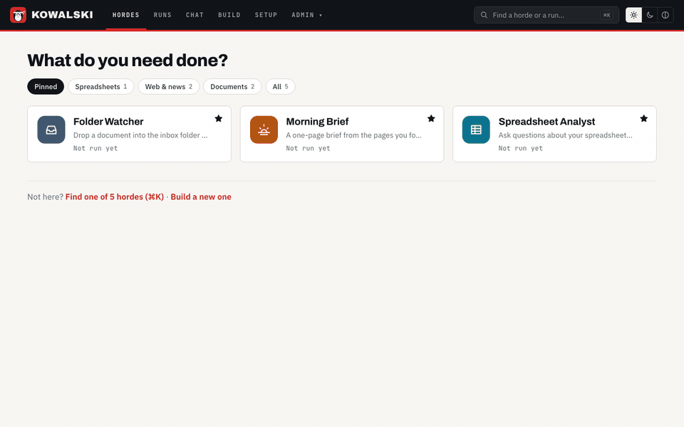684x427 pixels.
Task: Go to the Hordes nav tab
Action: coord(125,15)
